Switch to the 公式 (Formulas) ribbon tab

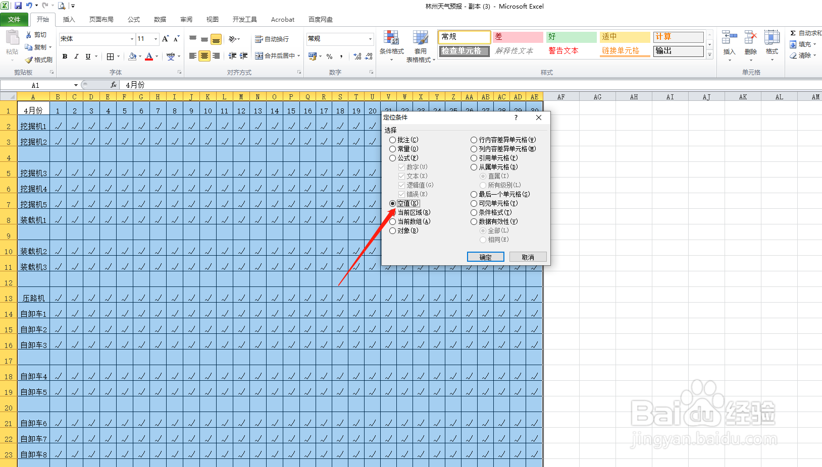point(134,19)
